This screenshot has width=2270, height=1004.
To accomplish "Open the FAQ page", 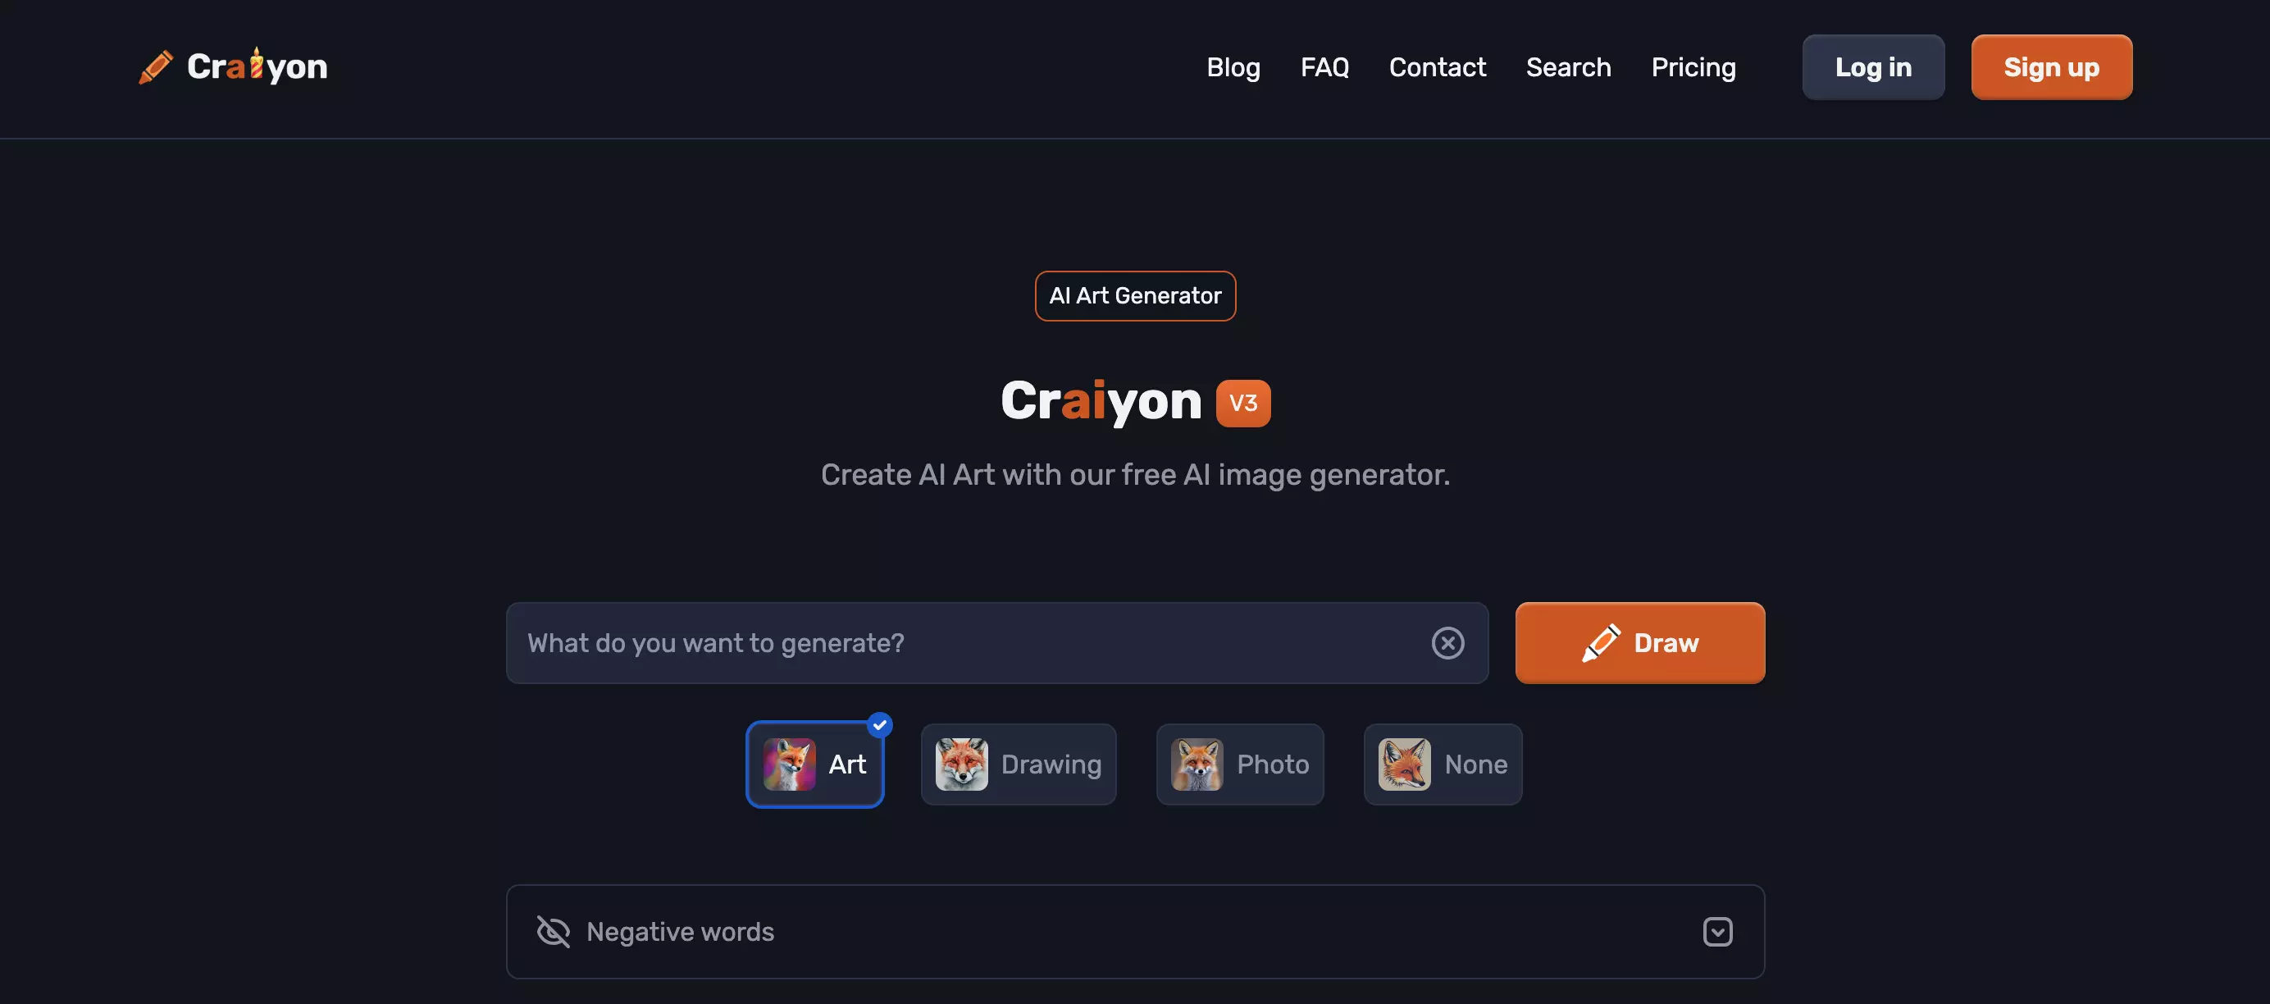I will coord(1324,66).
